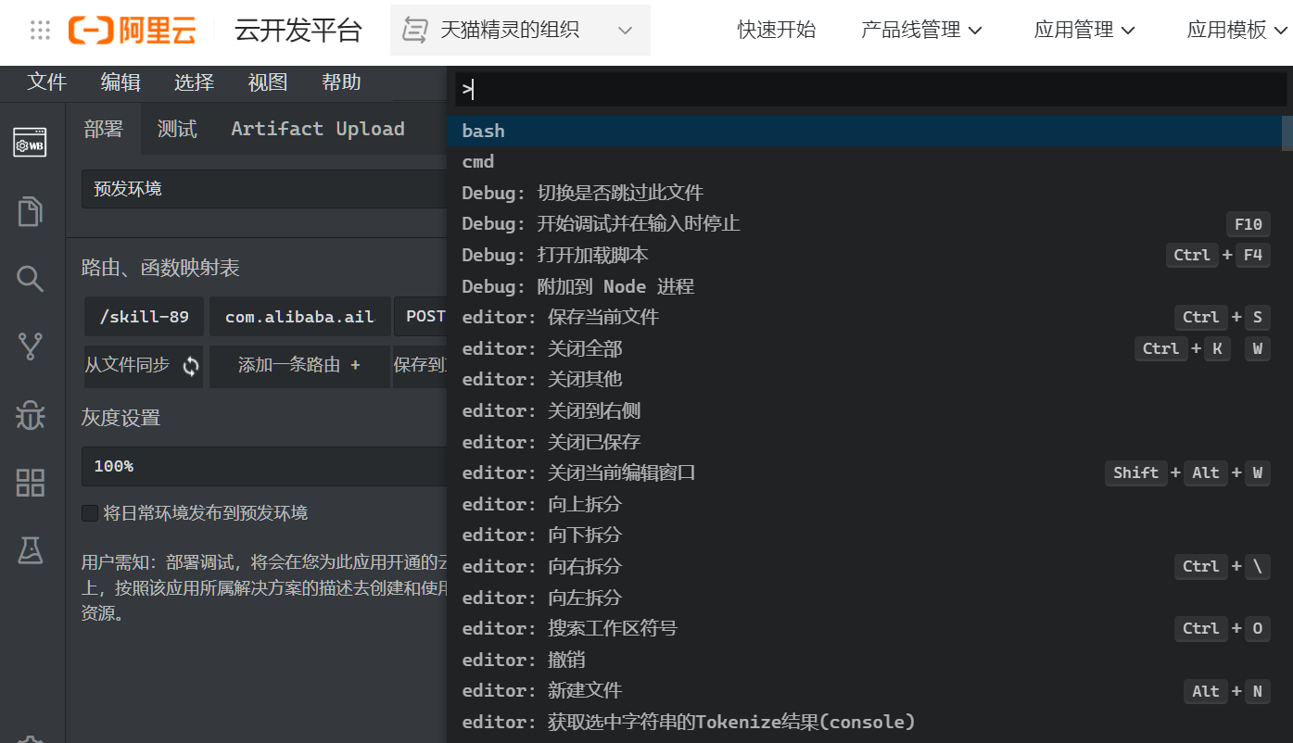Image resolution: width=1293 pixels, height=743 pixels.
Task: Expand the 应用管理 menu
Action: pos(1084,31)
